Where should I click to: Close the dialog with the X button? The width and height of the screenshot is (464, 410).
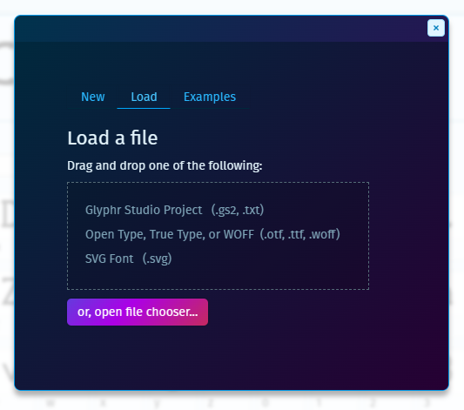point(435,28)
